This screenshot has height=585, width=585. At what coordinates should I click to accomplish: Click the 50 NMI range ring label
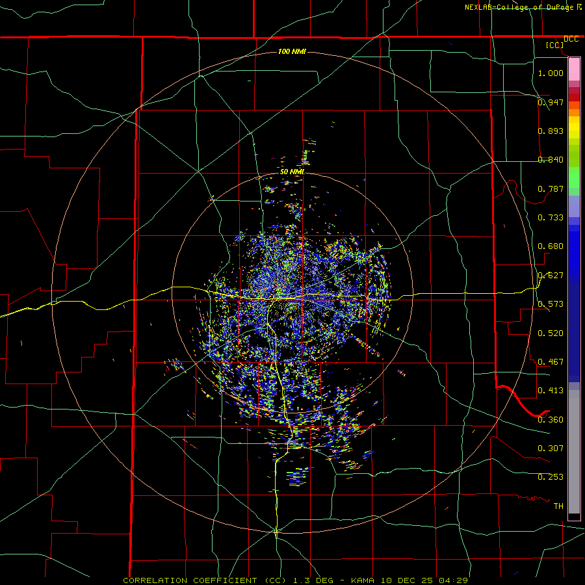coord(292,172)
